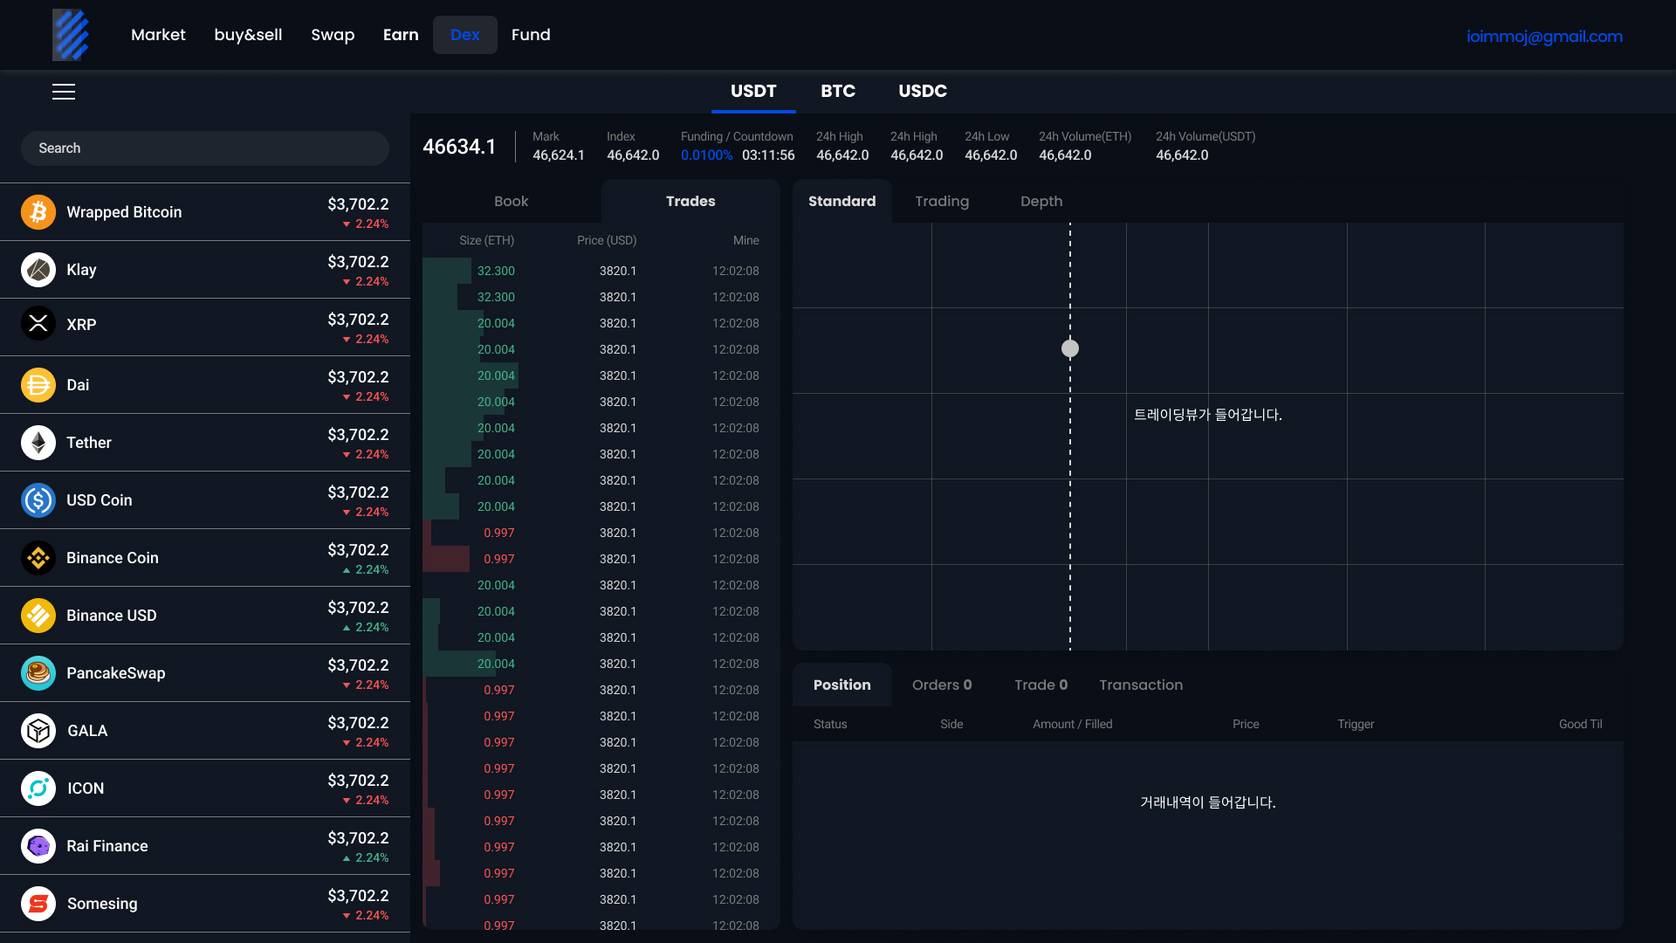The image size is (1676, 943).
Task: Switch to the USDC market tab
Action: tap(923, 91)
